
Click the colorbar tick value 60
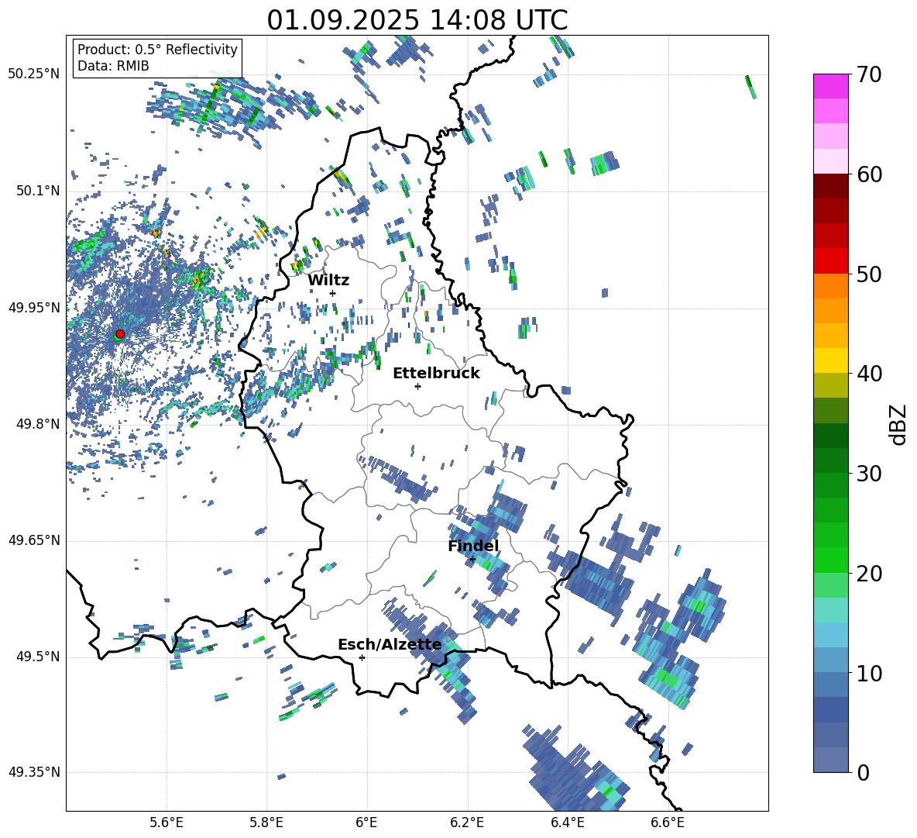869,174
